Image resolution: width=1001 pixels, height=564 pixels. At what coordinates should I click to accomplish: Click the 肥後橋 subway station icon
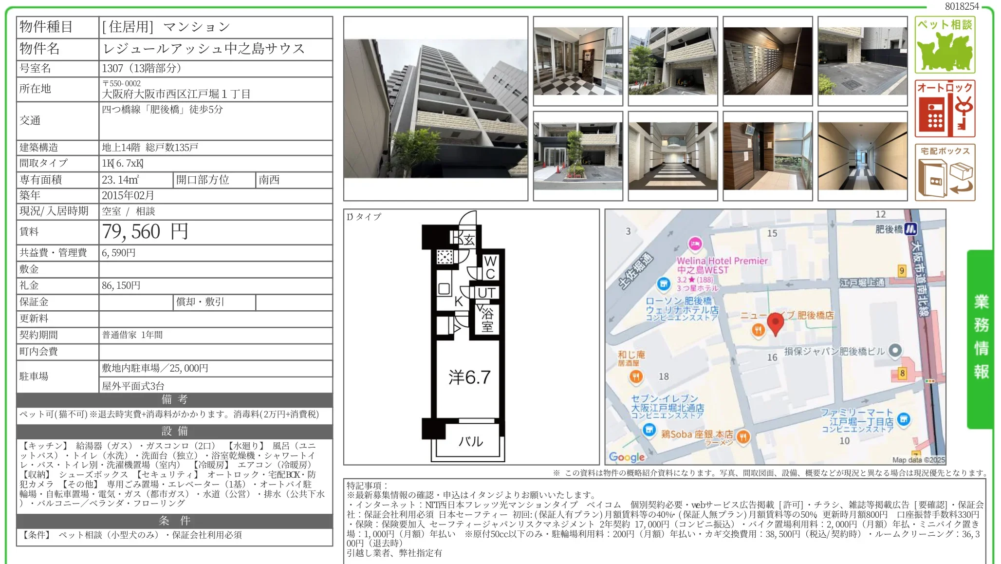[x=910, y=229]
